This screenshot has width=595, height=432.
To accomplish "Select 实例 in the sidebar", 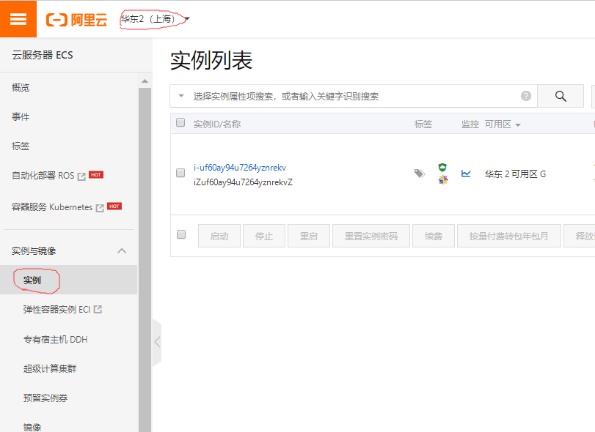I will (x=32, y=280).
